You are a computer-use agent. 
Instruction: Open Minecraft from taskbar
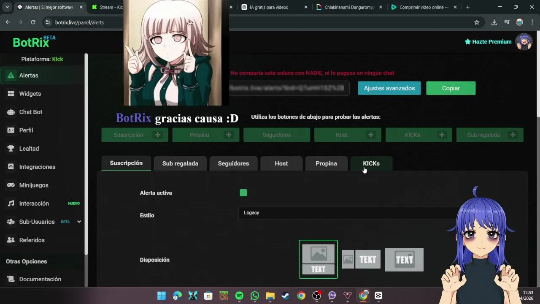point(224,296)
